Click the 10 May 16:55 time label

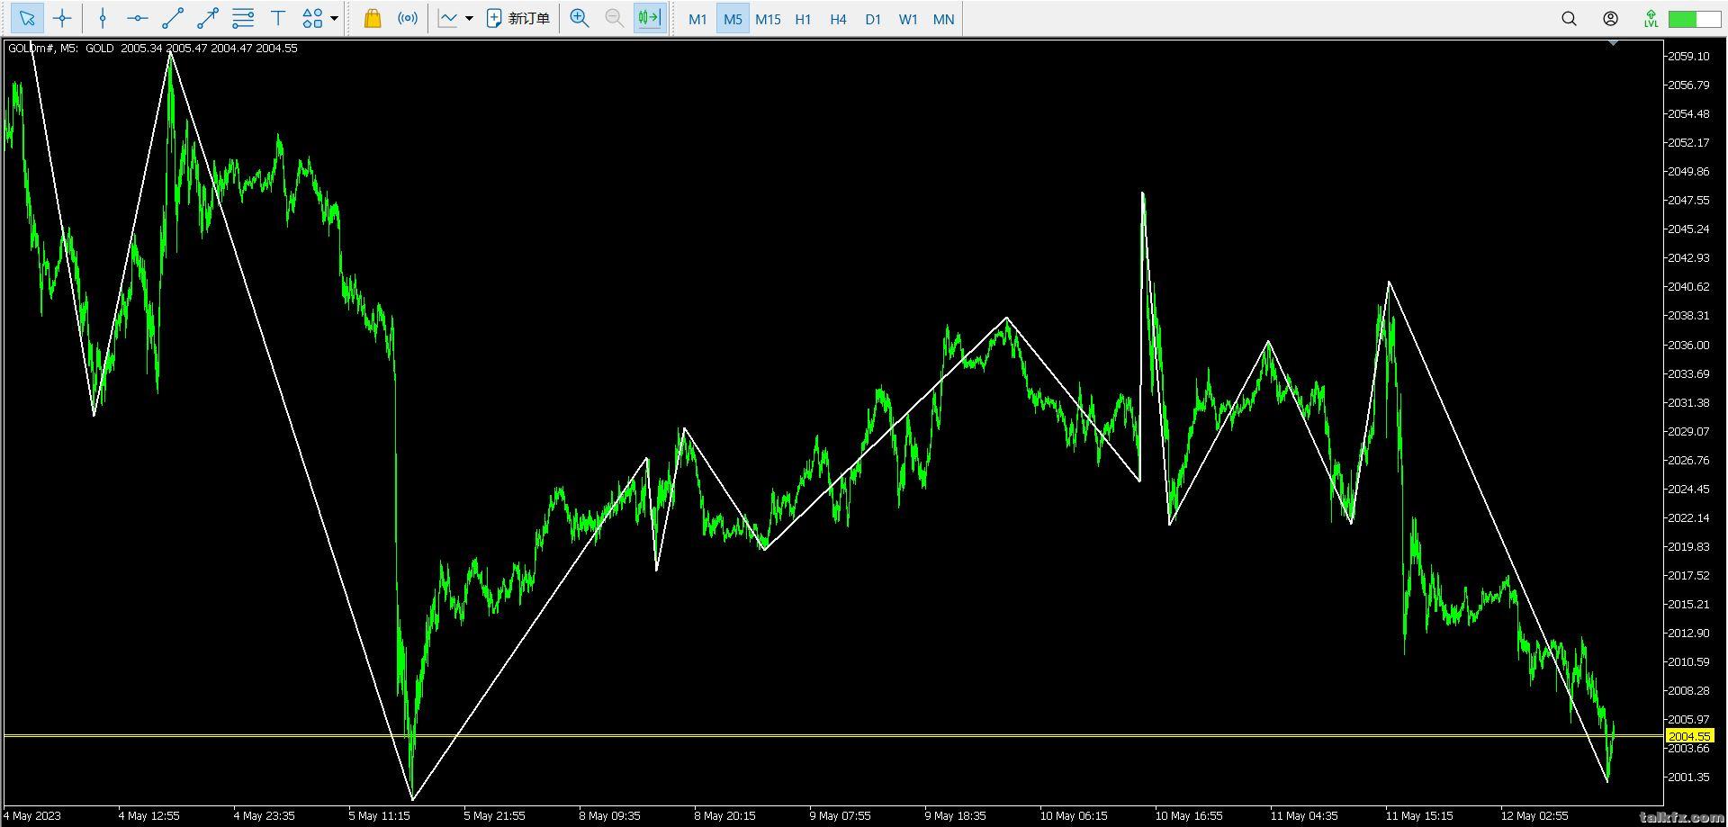tap(1189, 816)
